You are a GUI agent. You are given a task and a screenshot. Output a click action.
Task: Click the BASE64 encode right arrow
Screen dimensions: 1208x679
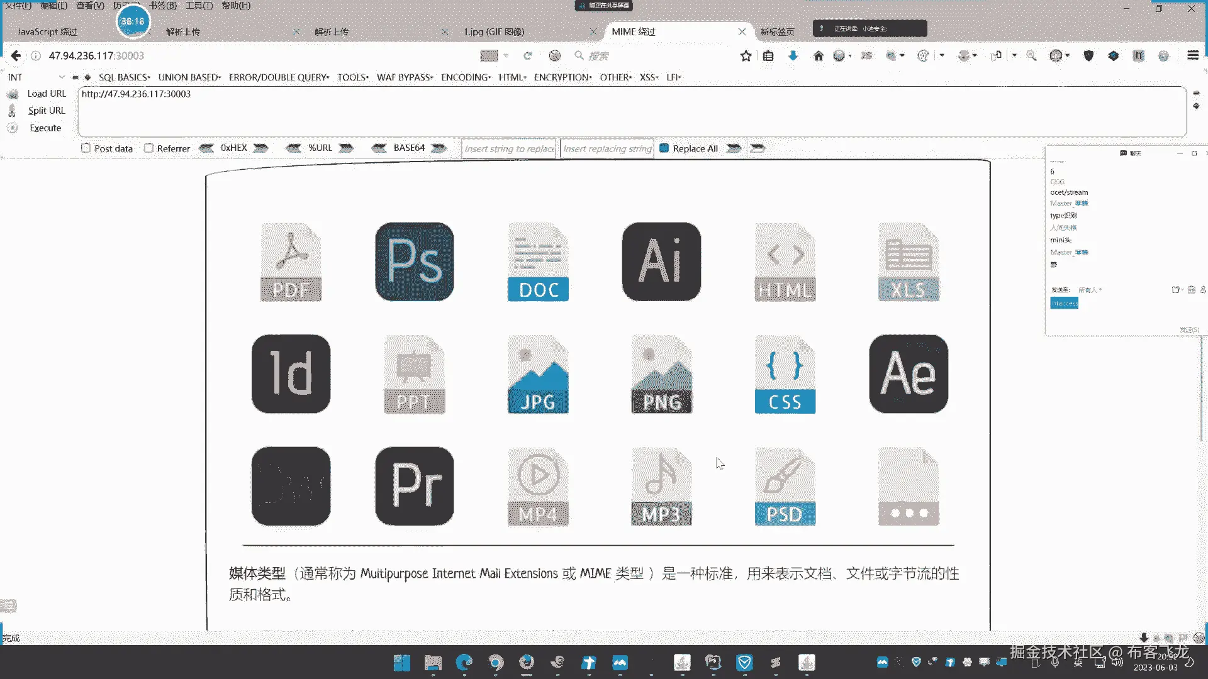(439, 148)
